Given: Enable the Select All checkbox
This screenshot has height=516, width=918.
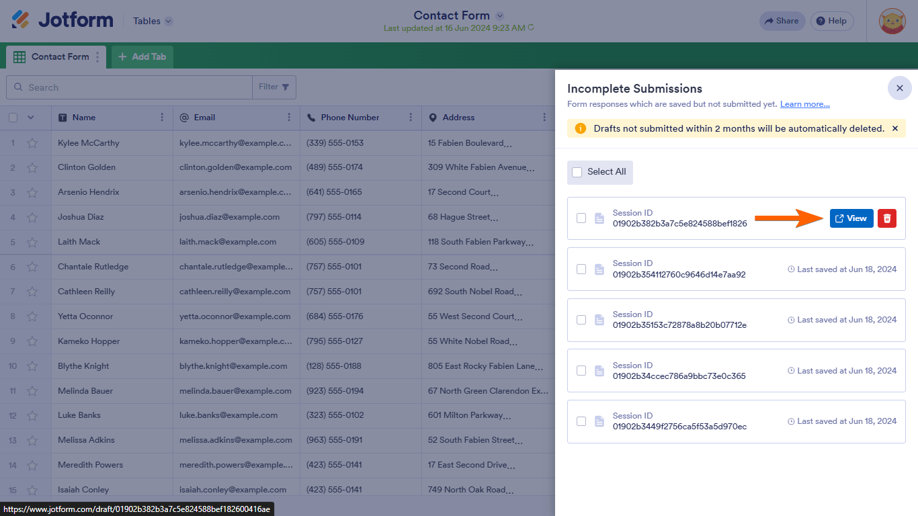Looking at the screenshot, I should (x=577, y=172).
